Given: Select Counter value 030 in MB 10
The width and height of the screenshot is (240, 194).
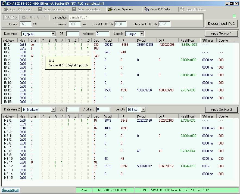Looking at the screenshot, I should pyautogui.click(x=221, y=158).
